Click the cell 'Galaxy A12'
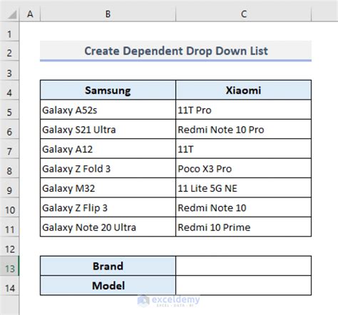The width and height of the screenshot is (338, 315). (x=108, y=149)
